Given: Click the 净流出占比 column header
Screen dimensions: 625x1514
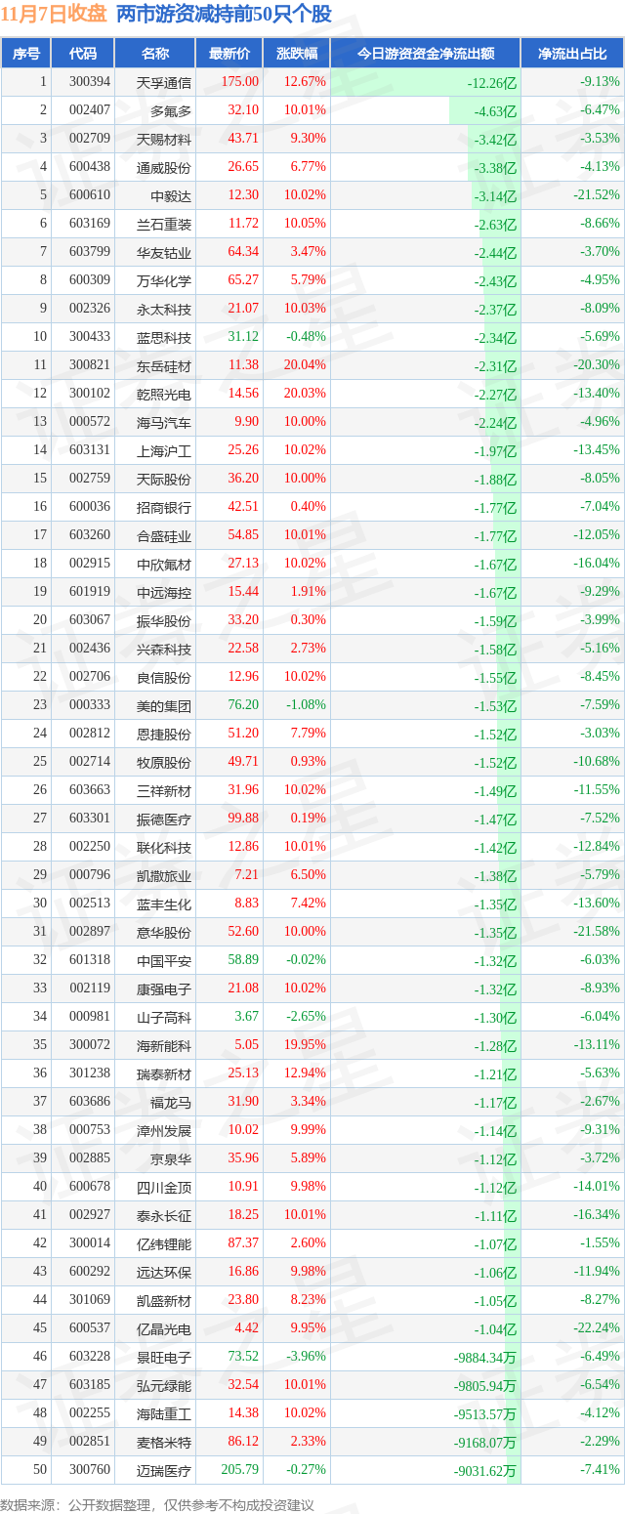Looking at the screenshot, I should pos(572,54).
